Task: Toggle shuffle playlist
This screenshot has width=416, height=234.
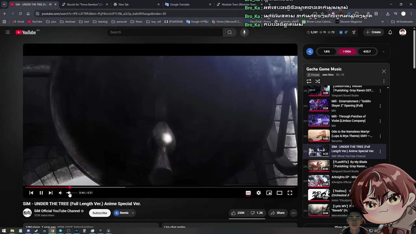Action: (x=318, y=81)
